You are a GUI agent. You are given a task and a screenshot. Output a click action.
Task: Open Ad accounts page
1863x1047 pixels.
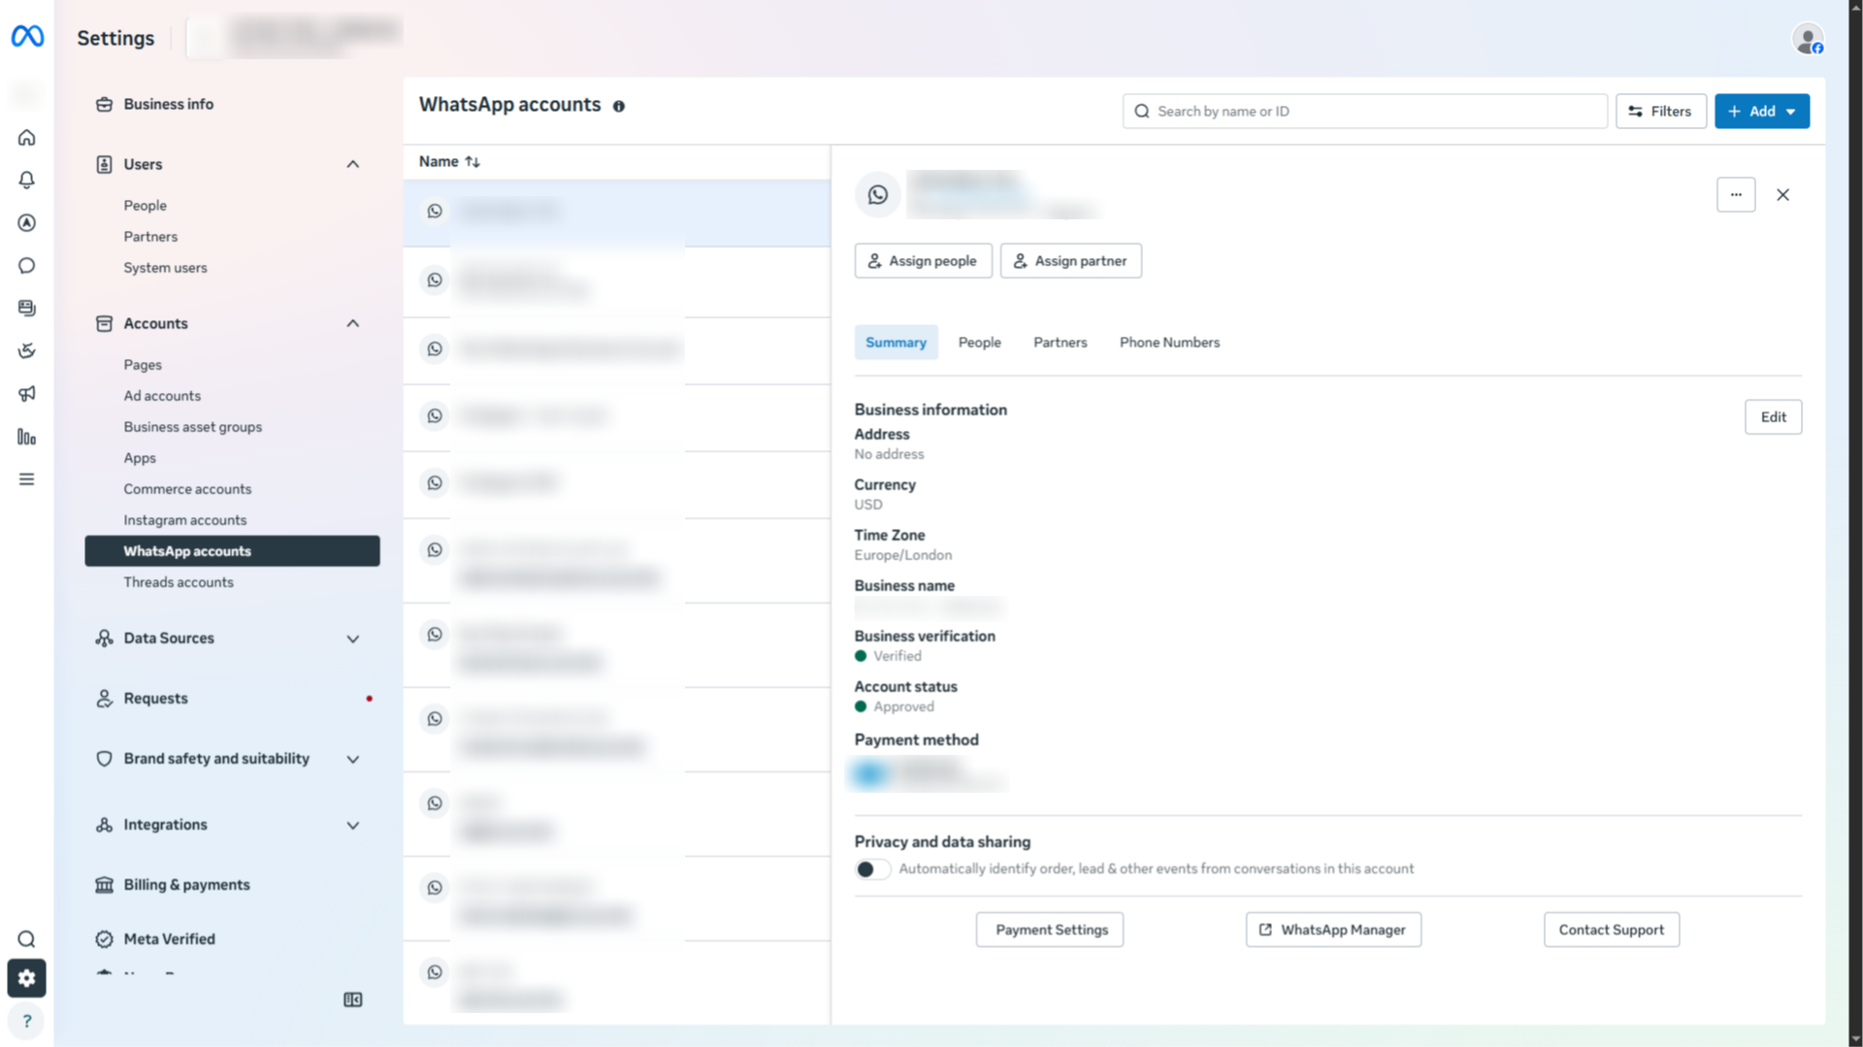click(x=162, y=396)
